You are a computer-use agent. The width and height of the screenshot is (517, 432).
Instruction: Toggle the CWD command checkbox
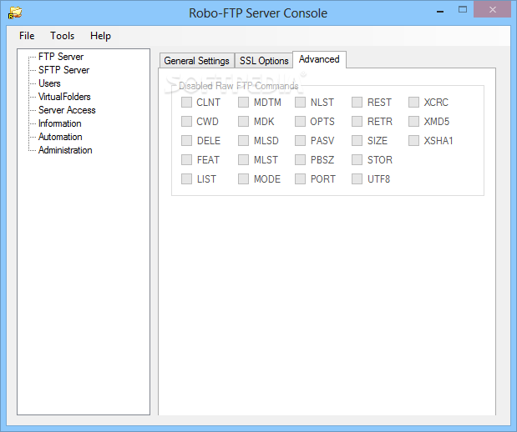[x=186, y=121]
